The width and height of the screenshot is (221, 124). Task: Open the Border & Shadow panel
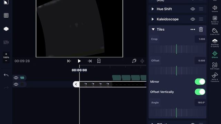pyautogui.click(x=215, y=20)
